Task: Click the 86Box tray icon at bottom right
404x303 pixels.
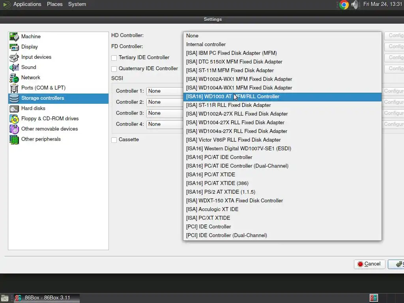Action: click(374, 298)
